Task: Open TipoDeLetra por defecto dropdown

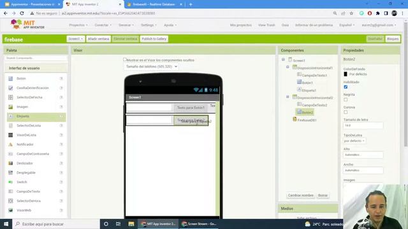Action: pyautogui.click(x=354, y=141)
